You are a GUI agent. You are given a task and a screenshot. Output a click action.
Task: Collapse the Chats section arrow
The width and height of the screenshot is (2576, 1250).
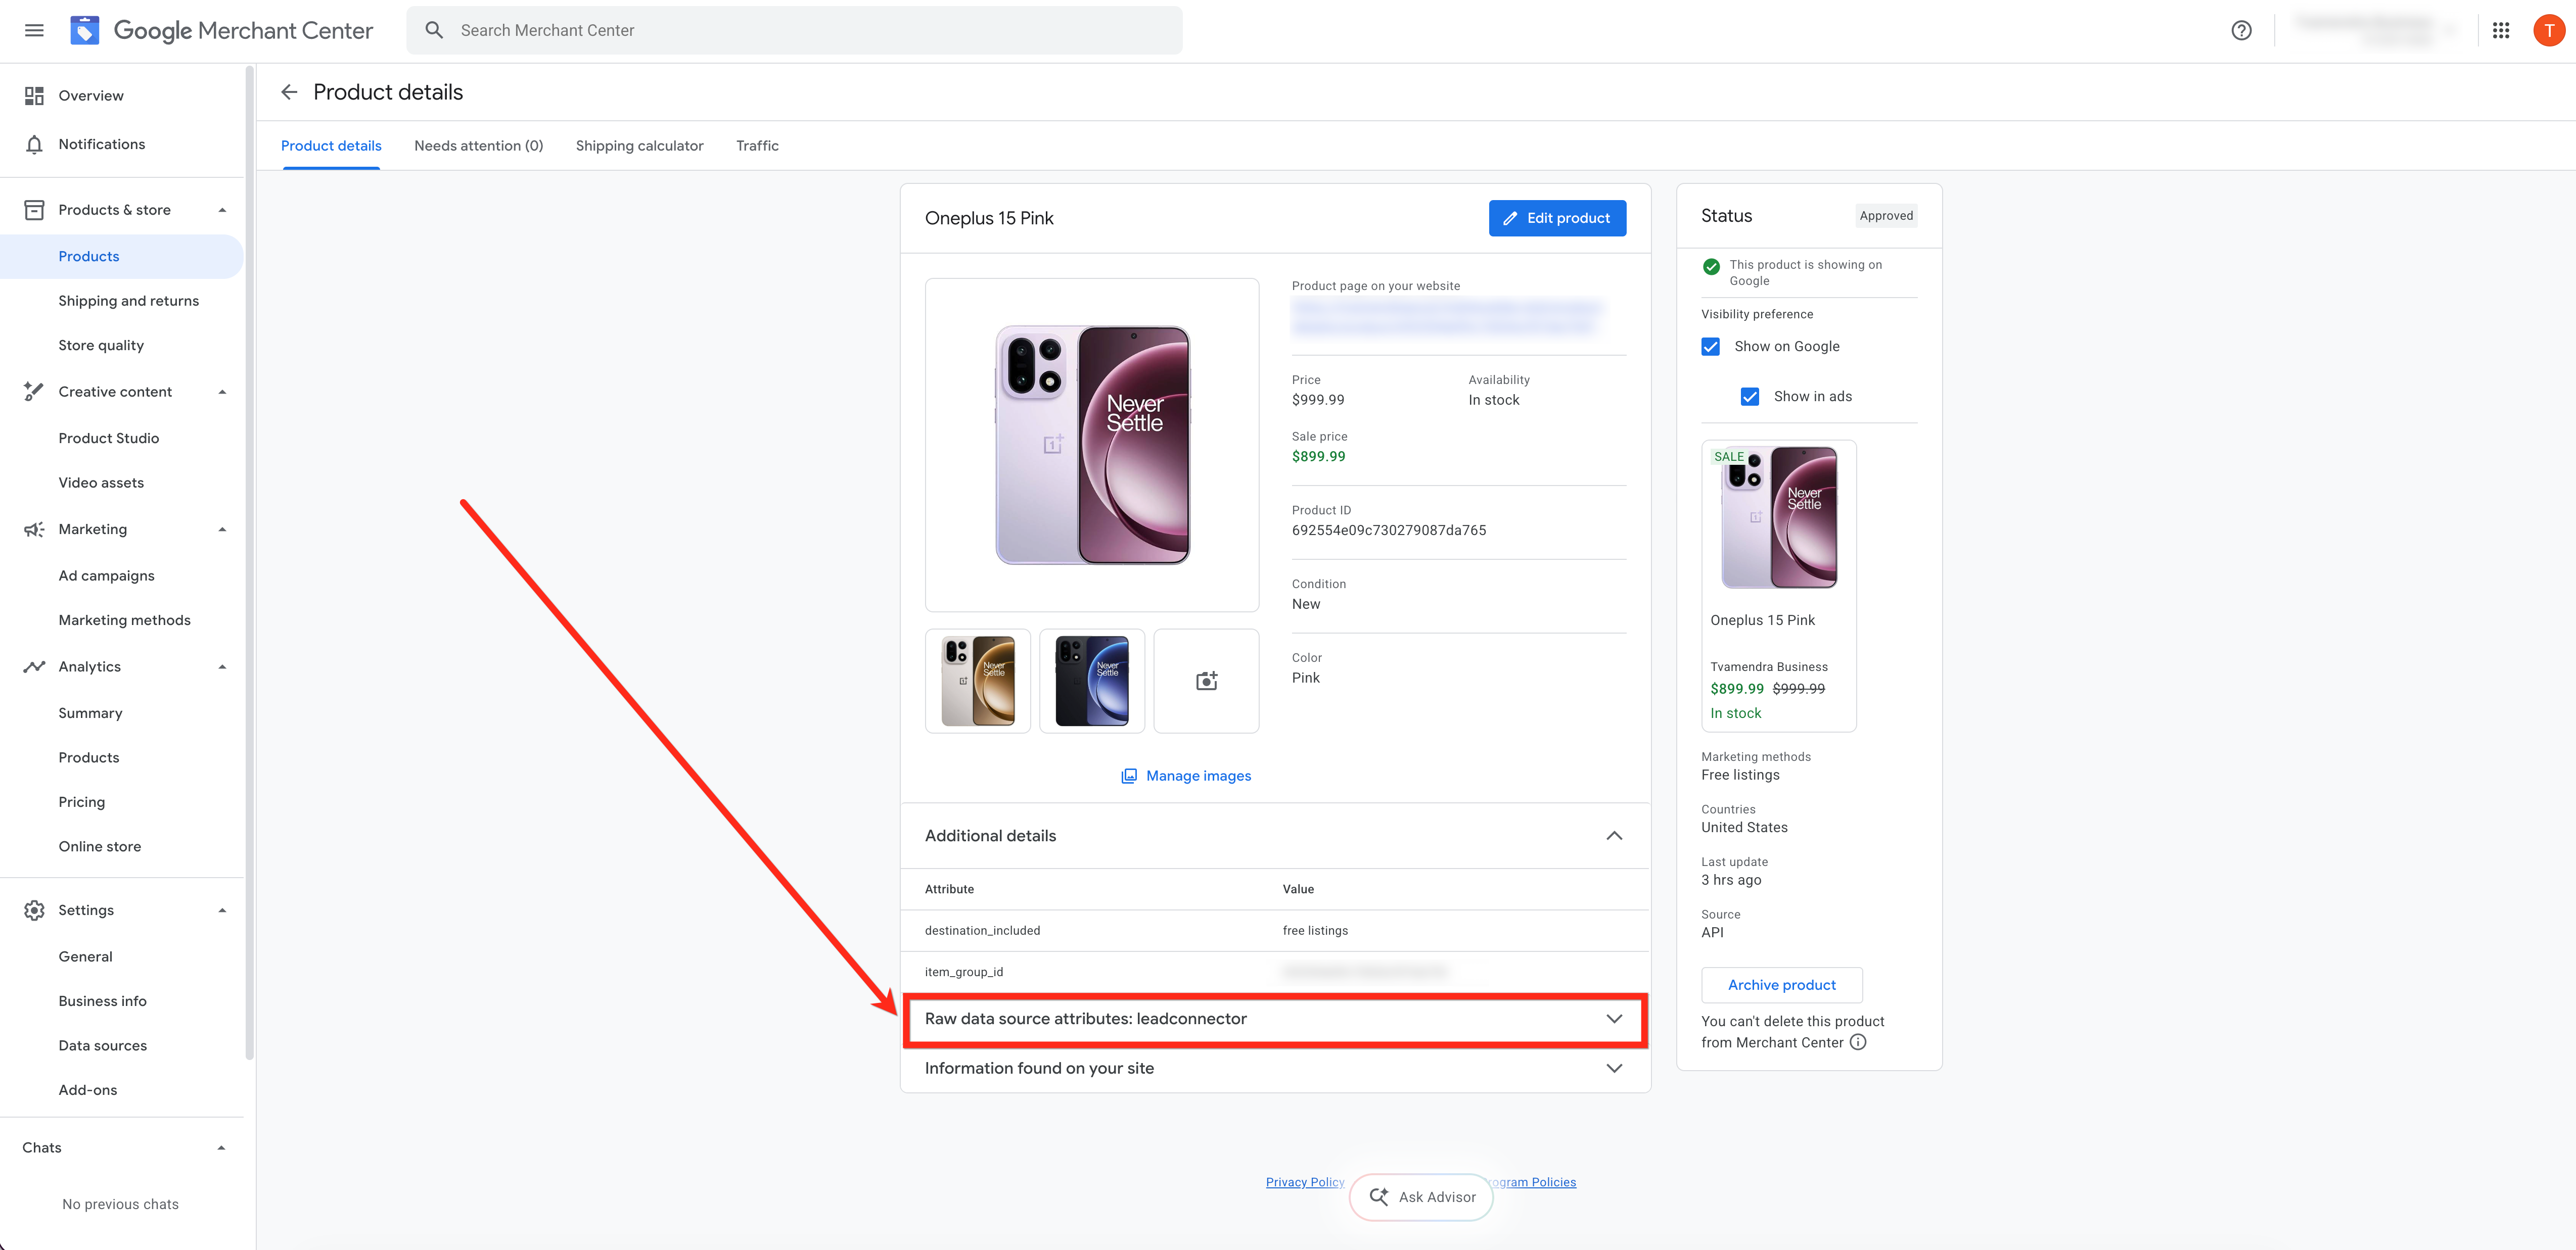[x=222, y=1148]
